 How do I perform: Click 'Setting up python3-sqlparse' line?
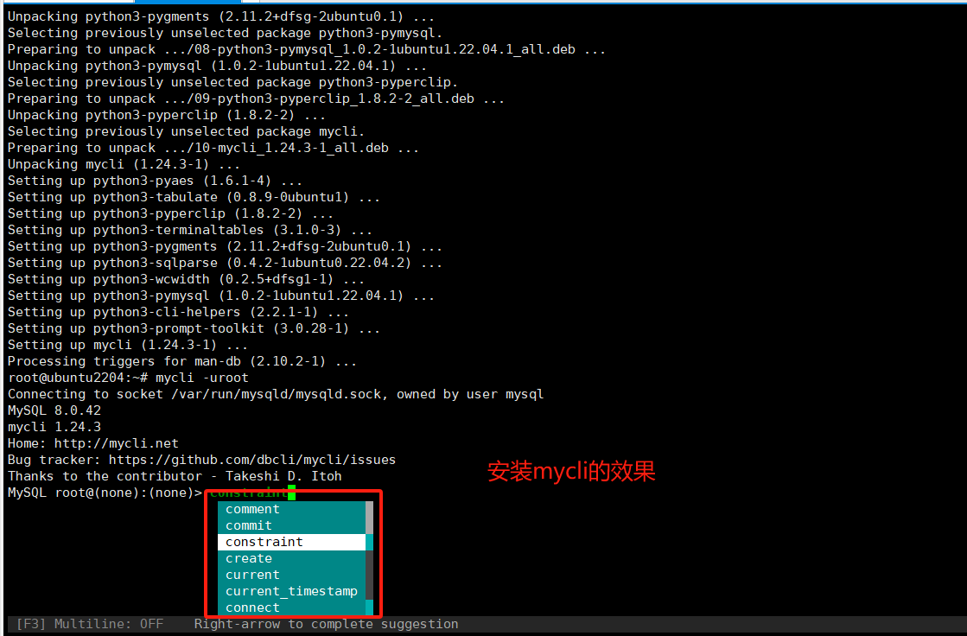pyautogui.click(x=225, y=263)
